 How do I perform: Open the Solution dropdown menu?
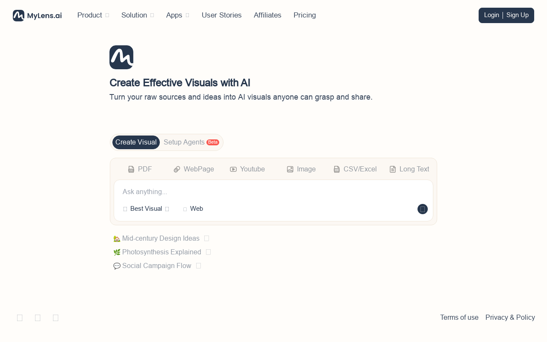coord(137,15)
